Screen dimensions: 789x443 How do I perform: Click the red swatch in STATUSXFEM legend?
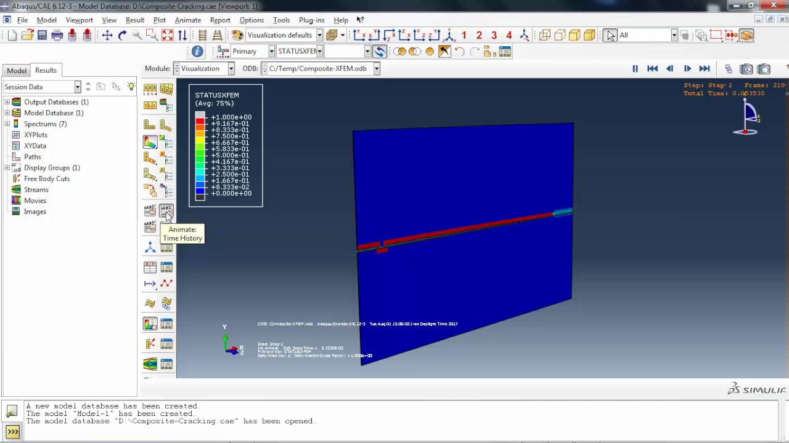200,122
